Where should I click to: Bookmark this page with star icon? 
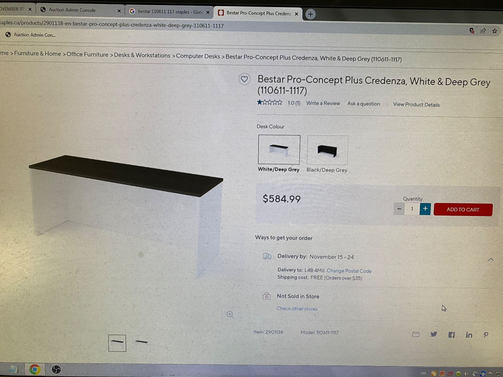click(495, 31)
